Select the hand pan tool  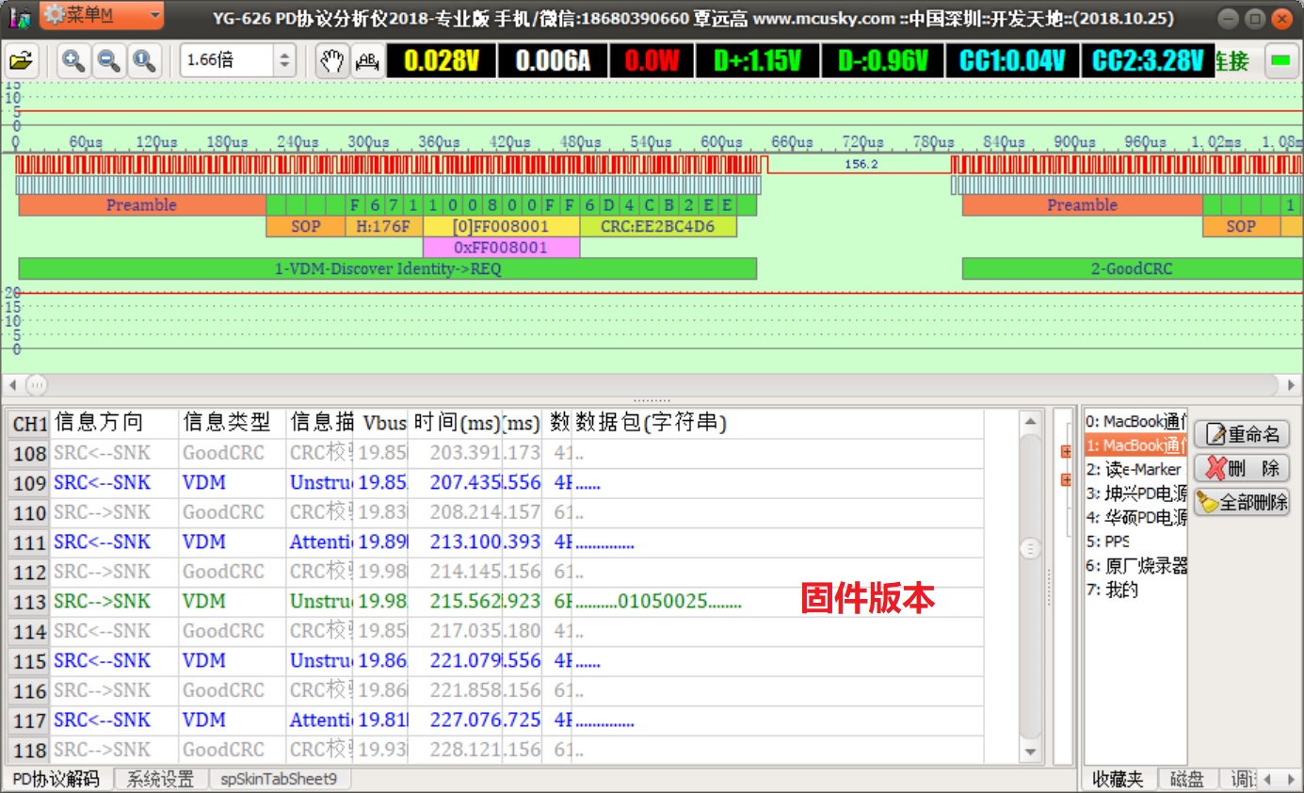coord(330,61)
